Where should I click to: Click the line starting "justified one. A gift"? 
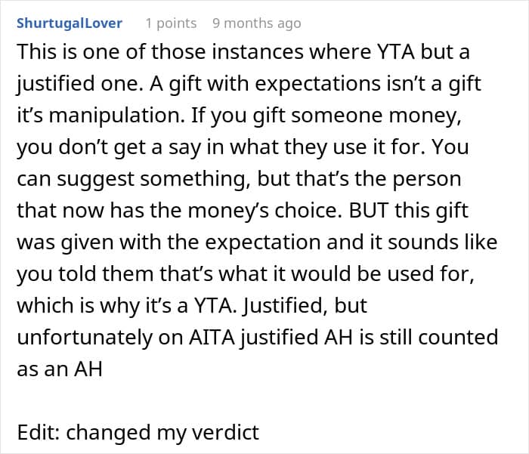click(249, 84)
